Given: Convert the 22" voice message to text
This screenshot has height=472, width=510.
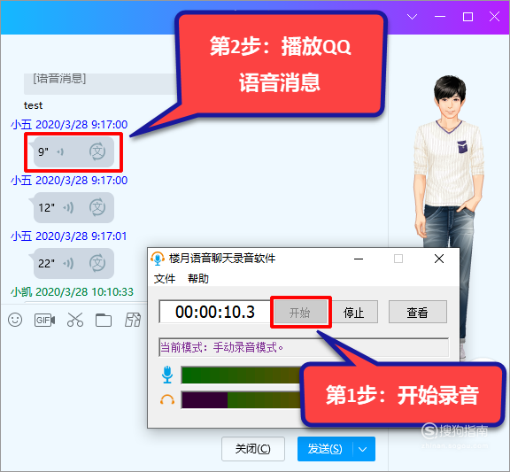Looking at the screenshot, I should [97, 263].
